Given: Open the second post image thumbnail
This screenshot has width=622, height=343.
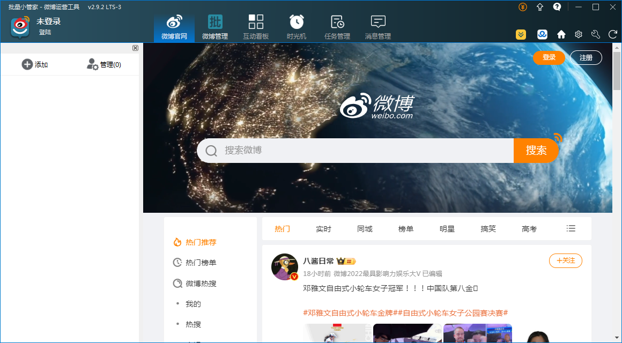Looking at the screenshot, I should 408,333.
